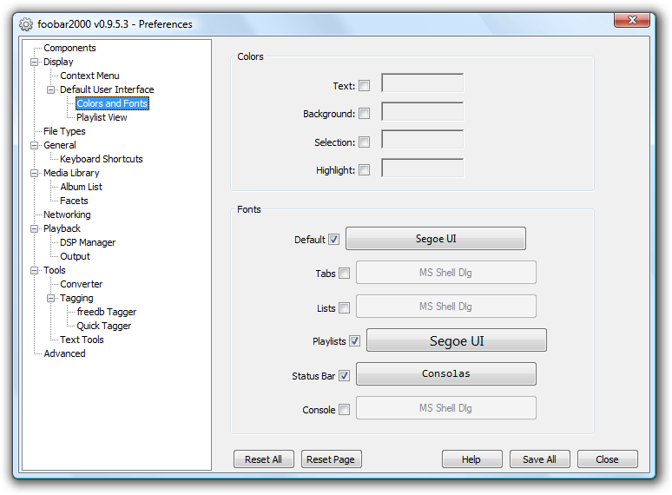Select Keyboard Shortcuts in the tree
The image size is (672, 495).
[x=101, y=159]
